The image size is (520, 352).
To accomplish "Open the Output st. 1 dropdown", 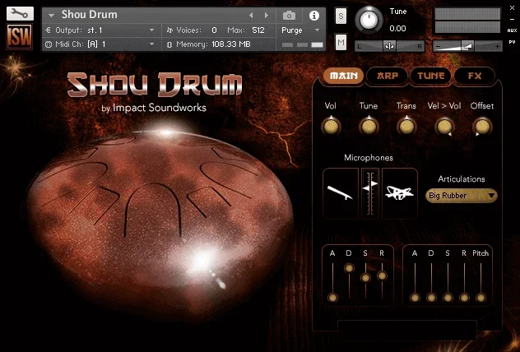I will click(101, 30).
